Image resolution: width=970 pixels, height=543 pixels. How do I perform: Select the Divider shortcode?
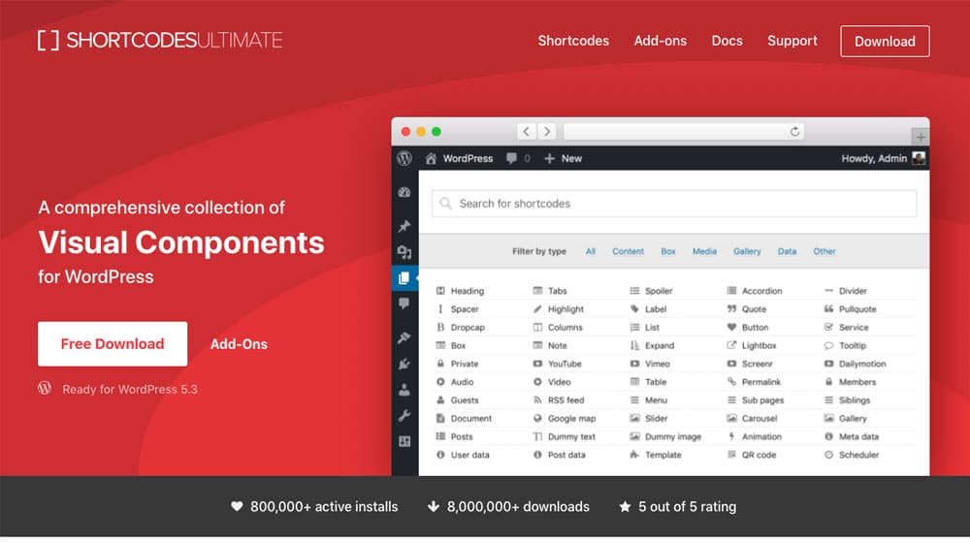click(x=845, y=291)
